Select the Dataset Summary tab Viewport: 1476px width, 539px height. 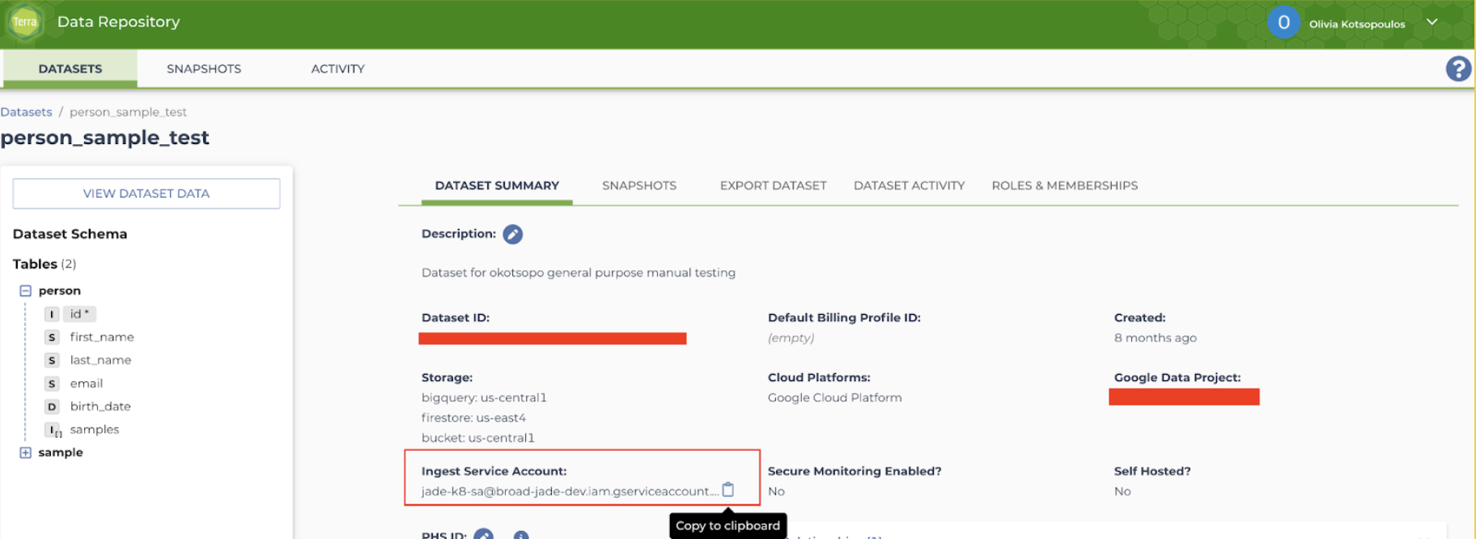(x=497, y=185)
